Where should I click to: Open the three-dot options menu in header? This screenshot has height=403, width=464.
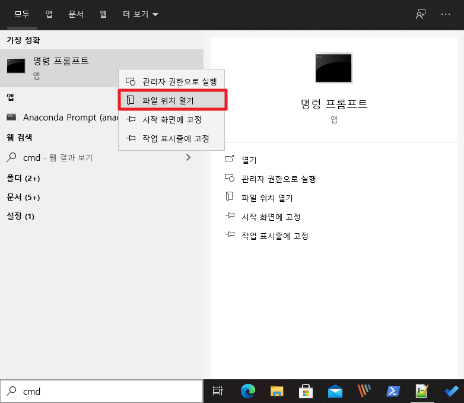click(446, 14)
